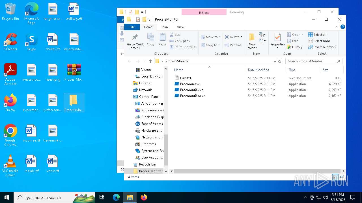This screenshot has height=203, width=362.
Task: Click the blue Help question mark icon
Action: tap(342, 27)
